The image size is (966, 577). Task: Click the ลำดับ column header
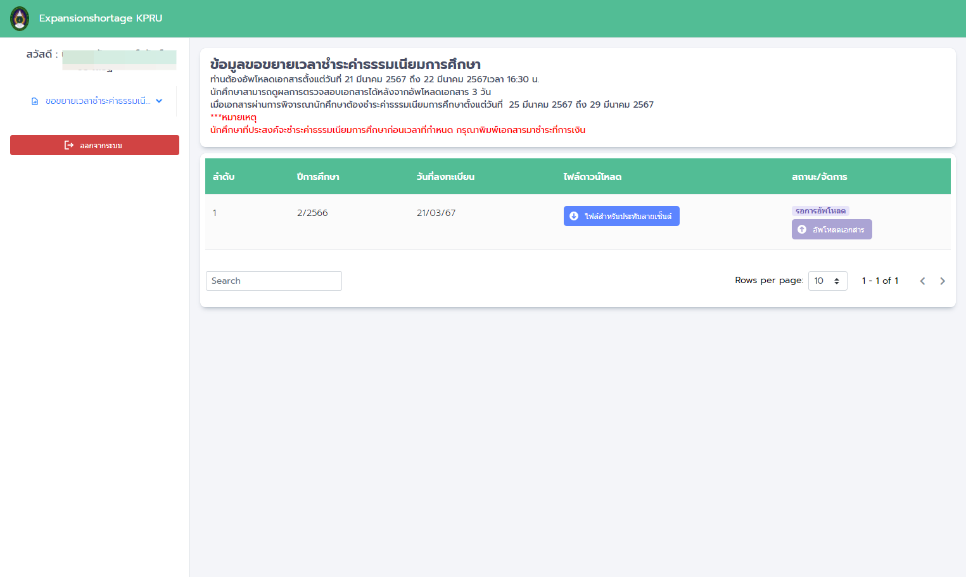tap(224, 177)
